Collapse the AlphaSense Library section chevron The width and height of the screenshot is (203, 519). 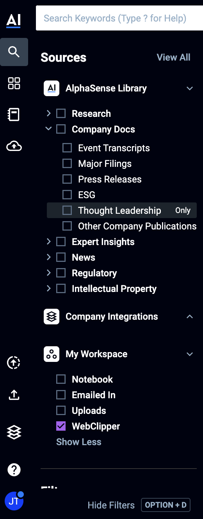pos(190,88)
